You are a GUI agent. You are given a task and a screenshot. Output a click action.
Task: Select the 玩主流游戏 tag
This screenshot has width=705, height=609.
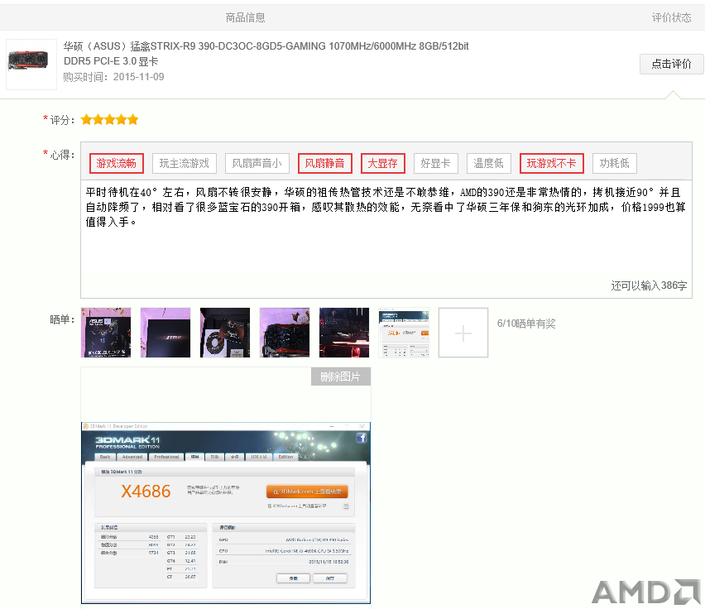pyautogui.click(x=185, y=163)
